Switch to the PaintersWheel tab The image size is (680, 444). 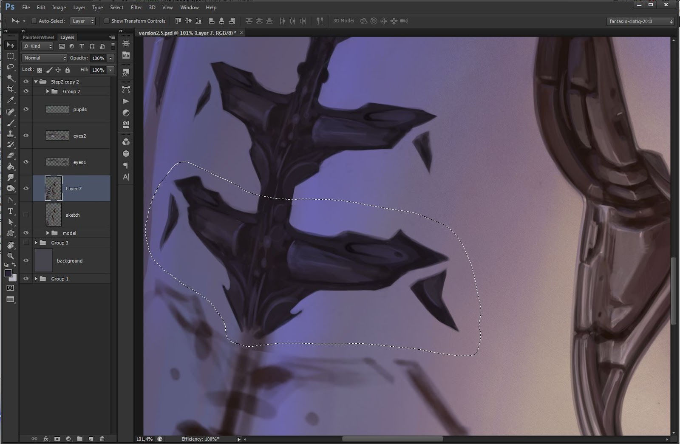pyautogui.click(x=38, y=37)
